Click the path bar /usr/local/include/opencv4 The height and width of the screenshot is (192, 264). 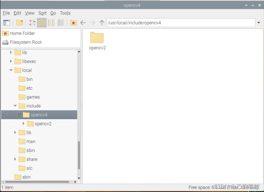pos(181,23)
